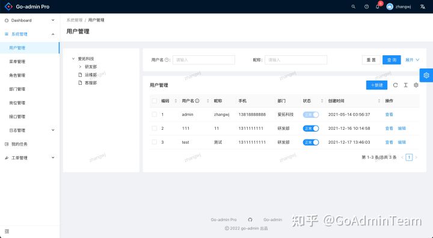The height and width of the screenshot is (238, 433).
Task: Sort by 创建时间 column arrows
Action: click(x=379, y=101)
